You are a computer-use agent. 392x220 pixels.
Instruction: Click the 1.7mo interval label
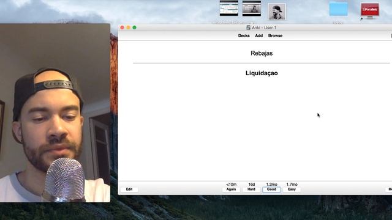[292, 185]
